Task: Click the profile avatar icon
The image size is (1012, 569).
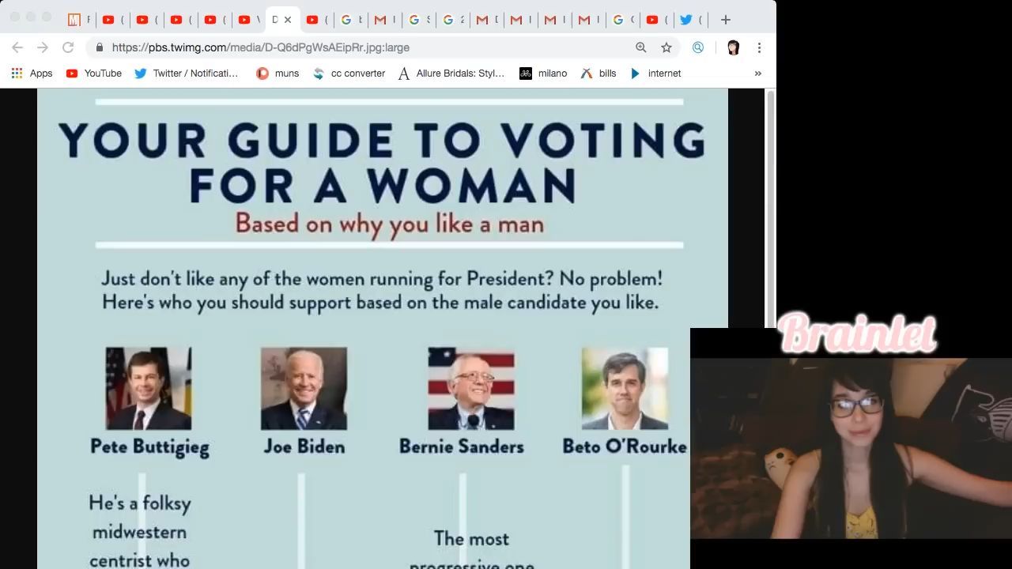Action: tap(733, 47)
